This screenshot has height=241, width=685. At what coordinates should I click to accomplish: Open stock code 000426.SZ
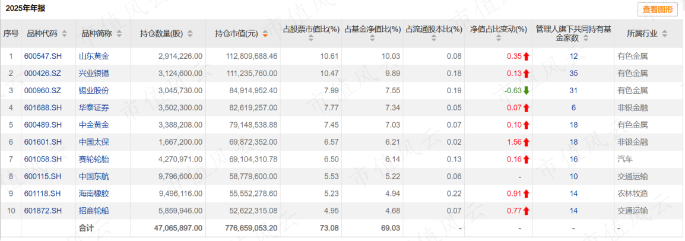pyautogui.click(x=42, y=74)
